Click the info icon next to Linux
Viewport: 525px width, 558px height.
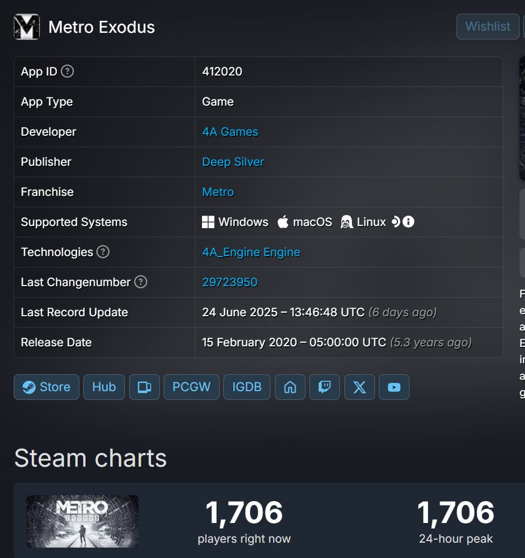point(408,222)
